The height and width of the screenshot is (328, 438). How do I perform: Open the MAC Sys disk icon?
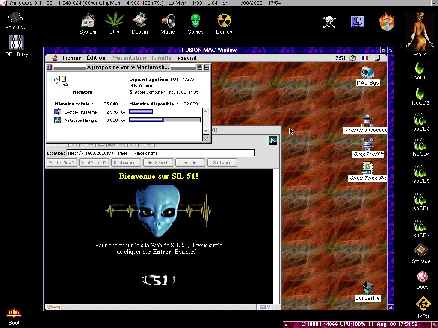(367, 73)
